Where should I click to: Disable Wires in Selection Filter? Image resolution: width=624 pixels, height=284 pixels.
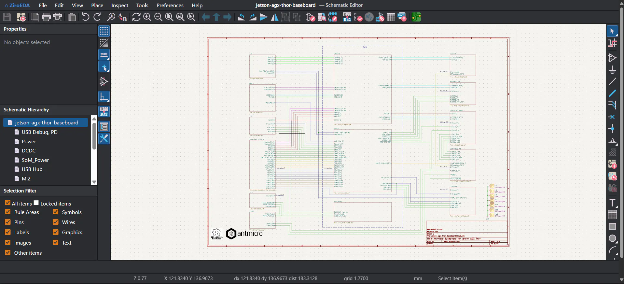point(56,222)
